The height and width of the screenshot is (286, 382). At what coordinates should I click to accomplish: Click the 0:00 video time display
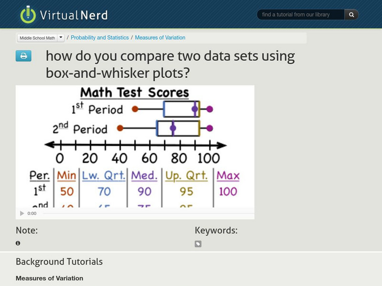(x=32, y=214)
